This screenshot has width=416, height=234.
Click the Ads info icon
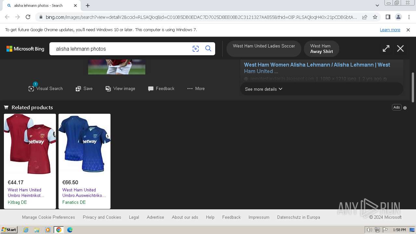point(405,108)
